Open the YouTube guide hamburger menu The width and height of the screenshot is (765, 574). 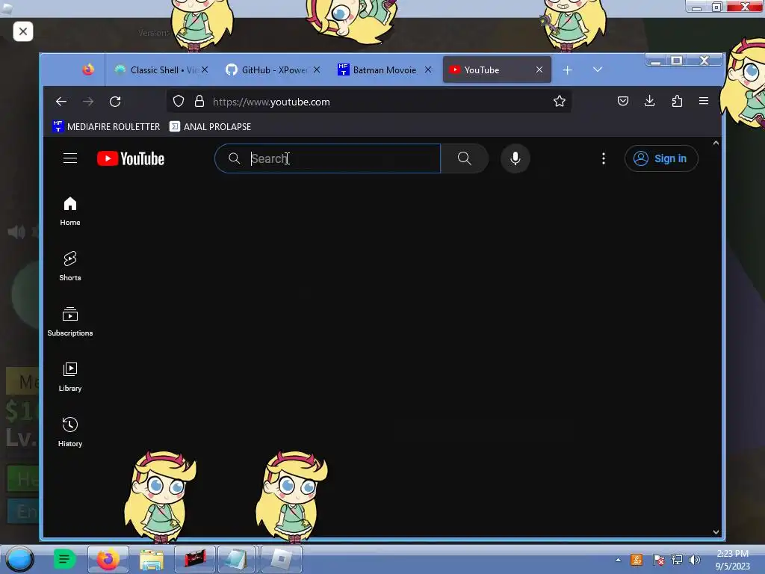70,158
